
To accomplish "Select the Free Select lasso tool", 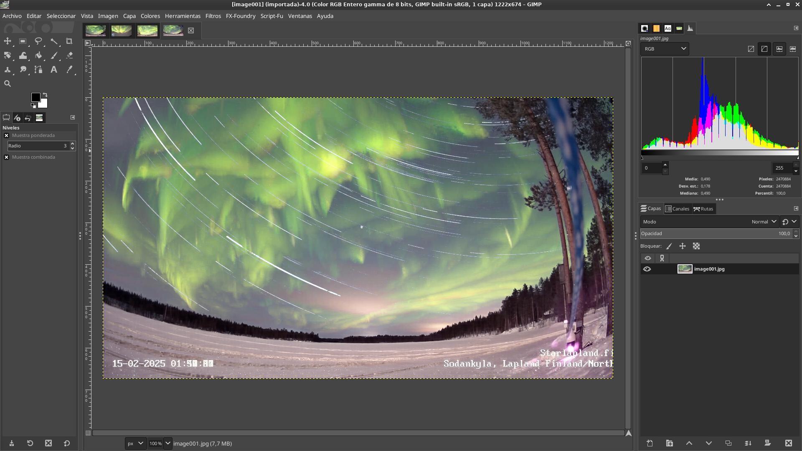I will click(38, 41).
